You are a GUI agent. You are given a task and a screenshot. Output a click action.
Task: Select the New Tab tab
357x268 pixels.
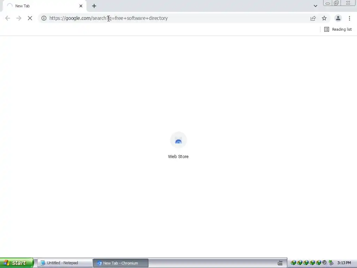tap(44, 6)
